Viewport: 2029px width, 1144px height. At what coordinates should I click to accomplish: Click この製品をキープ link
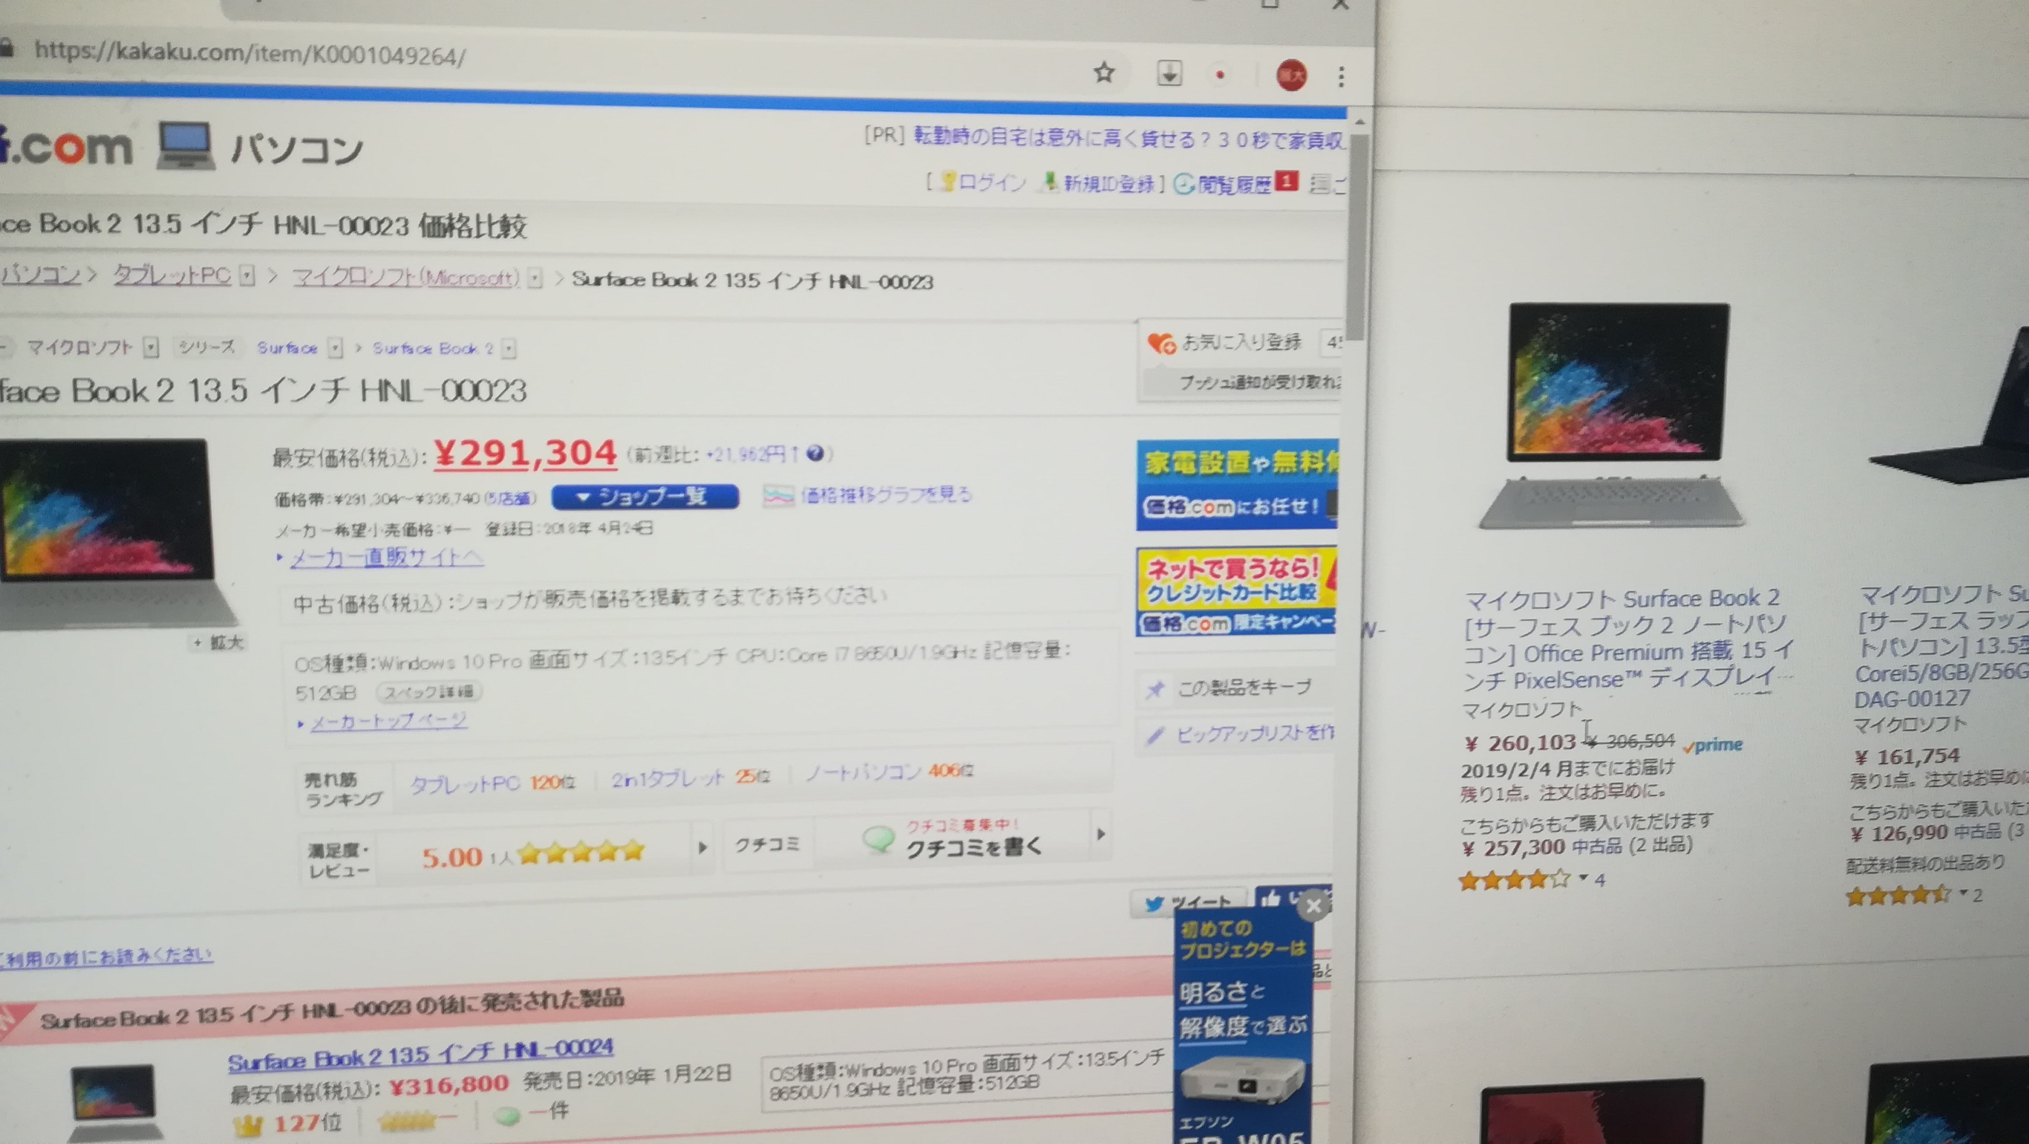[1245, 687]
